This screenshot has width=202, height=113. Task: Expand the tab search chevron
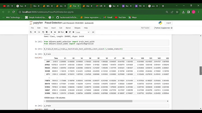pyautogui.click(x=177, y=6)
